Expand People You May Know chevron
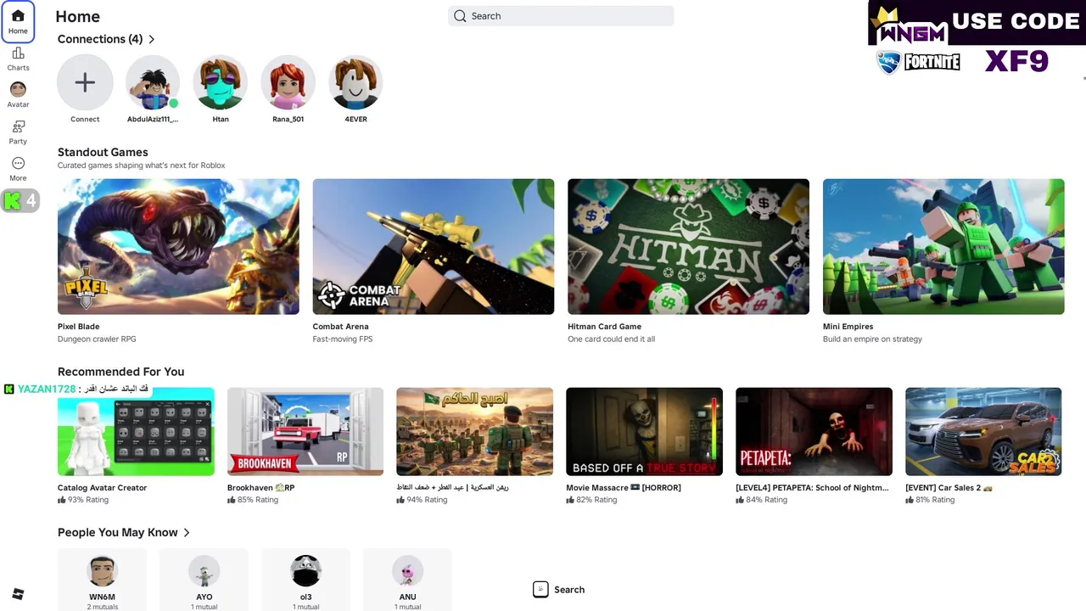Screen dimensions: 1086x611 pos(187,533)
